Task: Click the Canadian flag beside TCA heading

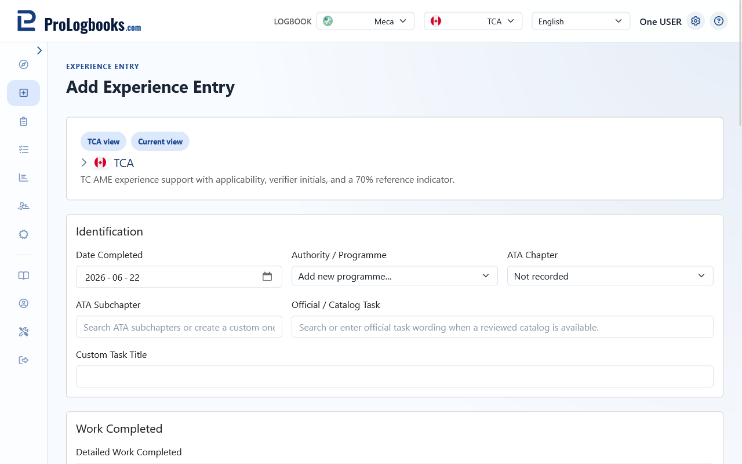Action: (x=100, y=162)
